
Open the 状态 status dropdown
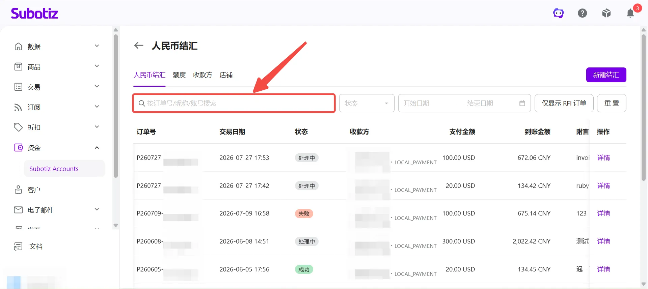(x=367, y=103)
